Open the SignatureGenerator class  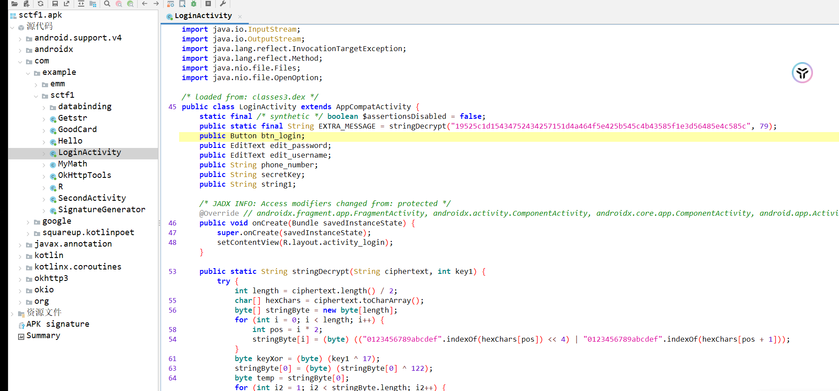pos(101,210)
